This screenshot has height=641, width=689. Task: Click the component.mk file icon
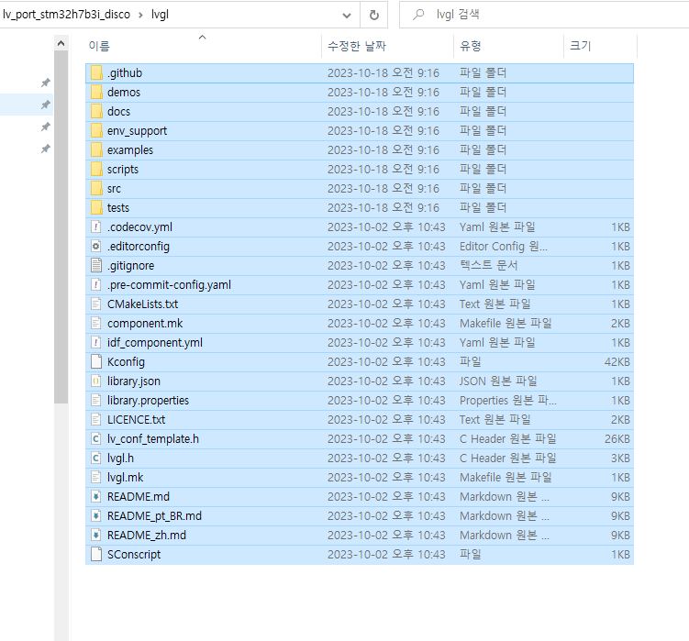click(x=96, y=324)
